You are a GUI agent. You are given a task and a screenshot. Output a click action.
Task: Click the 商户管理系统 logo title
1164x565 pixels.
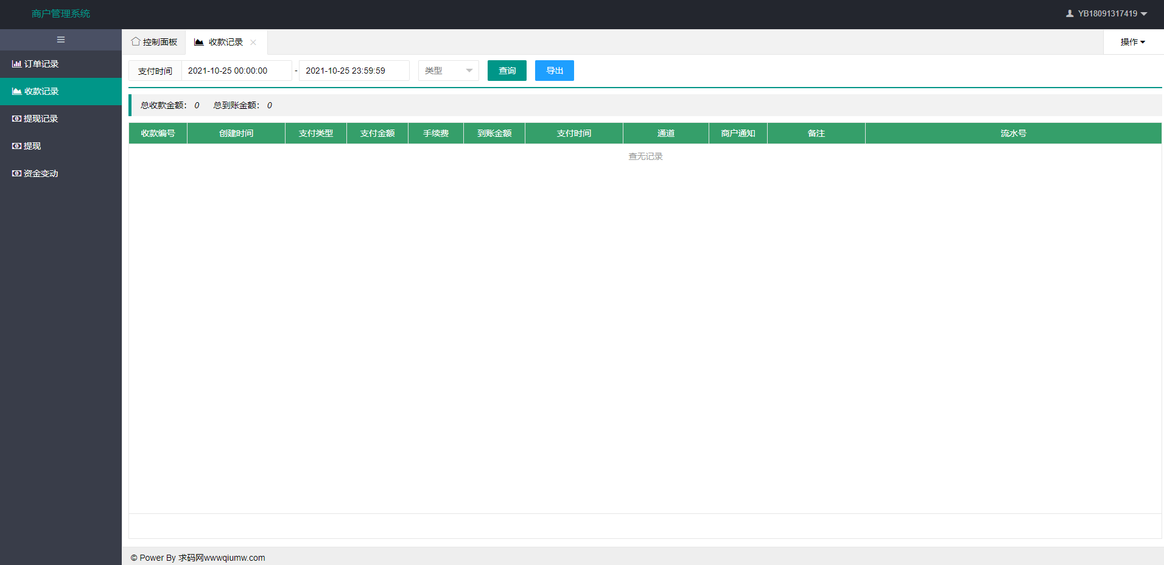click(61, 13)
